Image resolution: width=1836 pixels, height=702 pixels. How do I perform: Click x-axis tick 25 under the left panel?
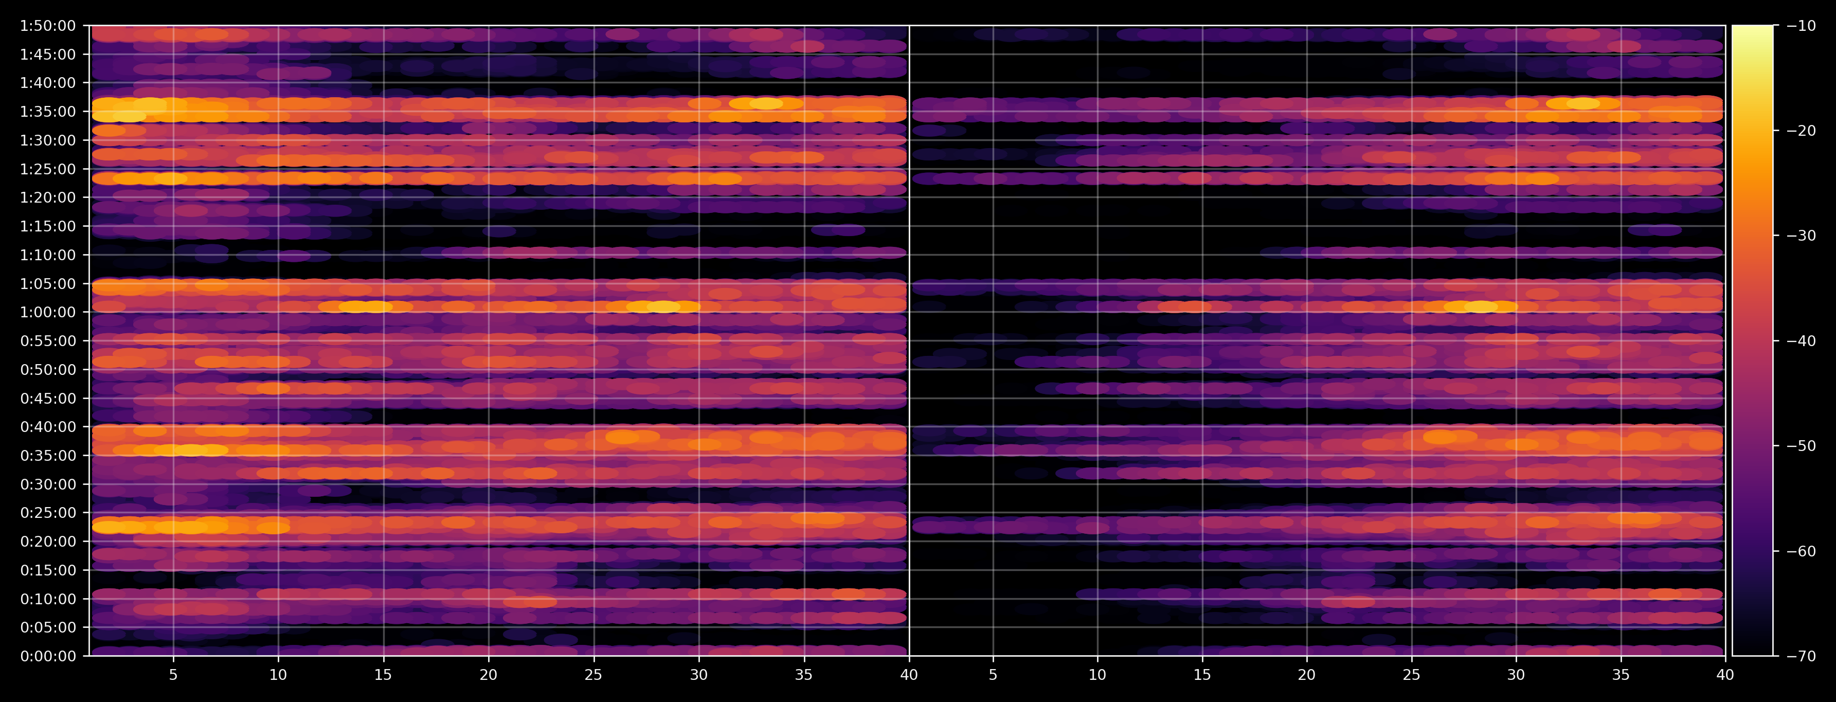(593, 675)
